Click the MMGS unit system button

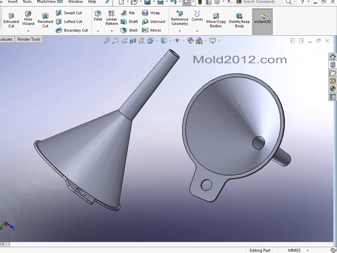pyautogui.click(x=294, y=250)
